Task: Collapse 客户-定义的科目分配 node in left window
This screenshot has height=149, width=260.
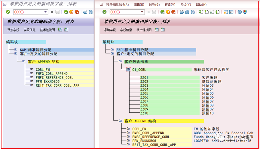Action: [16, 53]
